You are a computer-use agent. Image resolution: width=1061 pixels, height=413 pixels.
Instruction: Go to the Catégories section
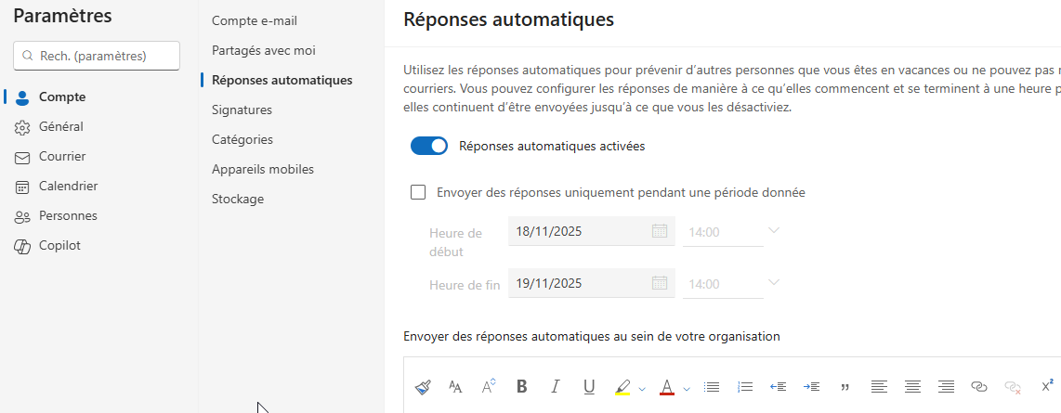[242, 139]
